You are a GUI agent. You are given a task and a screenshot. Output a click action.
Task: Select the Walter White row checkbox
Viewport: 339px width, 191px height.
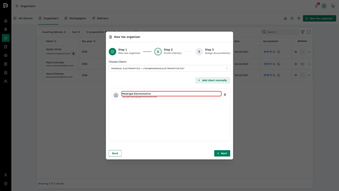[x=40, y=51]
